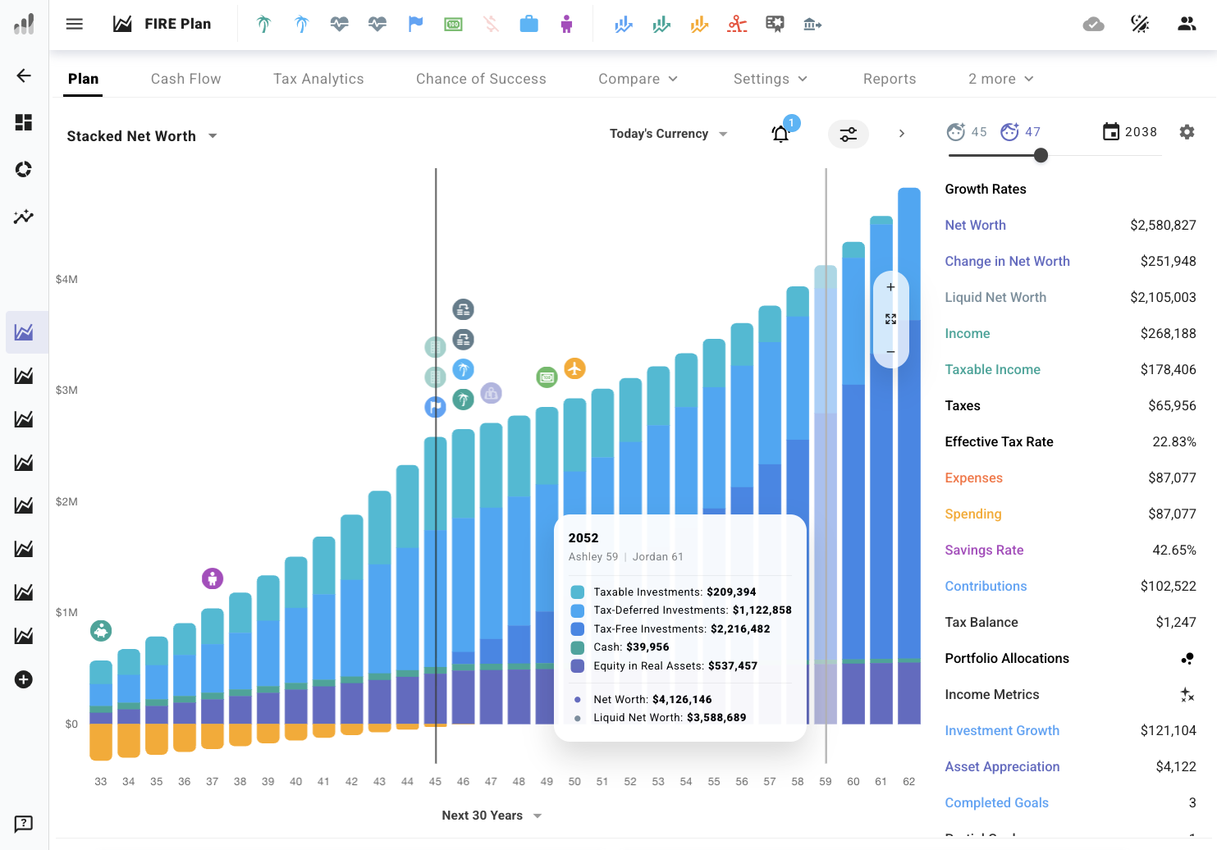Click the airplane travel event marker on chart
The image size is (1217, 850).
[574, 368]
